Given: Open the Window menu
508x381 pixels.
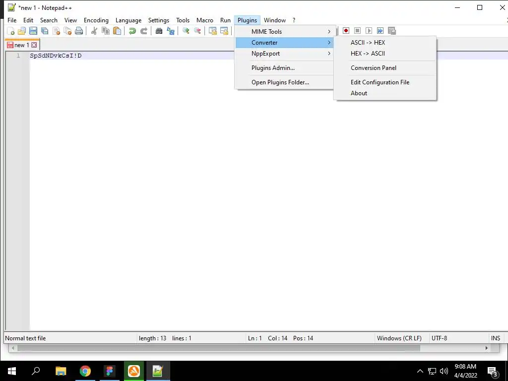Looking at the screenshot, I should coord(275,20).
